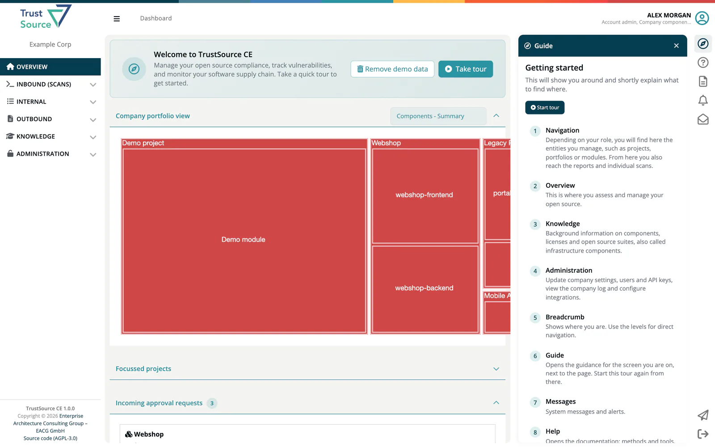The image size is (715, 447).
Task: Click the Breadcrumb step in the guide
Action: pyautogui.click(x=565, y=317)
